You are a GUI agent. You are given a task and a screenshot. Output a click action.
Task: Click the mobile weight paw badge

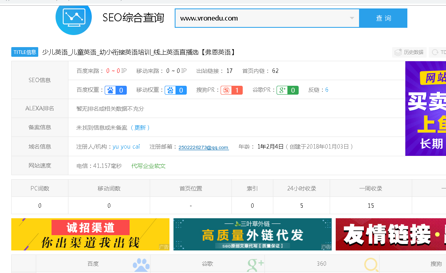click(x=176, y=90)
